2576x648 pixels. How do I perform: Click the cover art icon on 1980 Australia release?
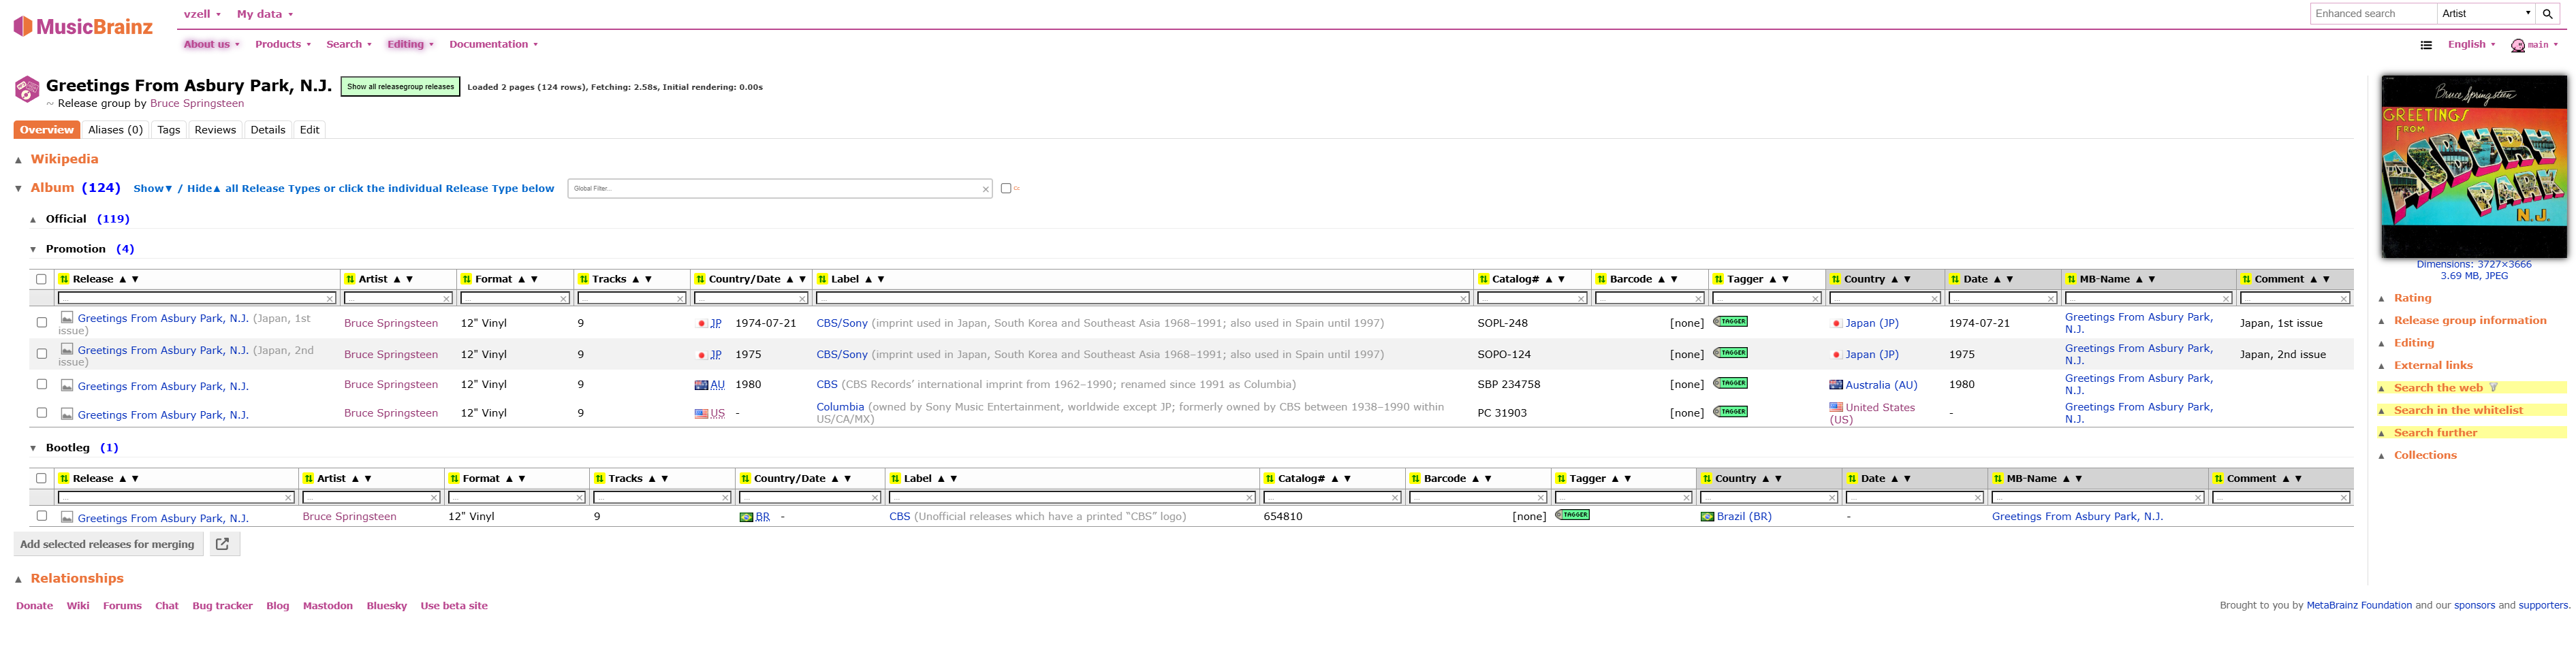67,385
